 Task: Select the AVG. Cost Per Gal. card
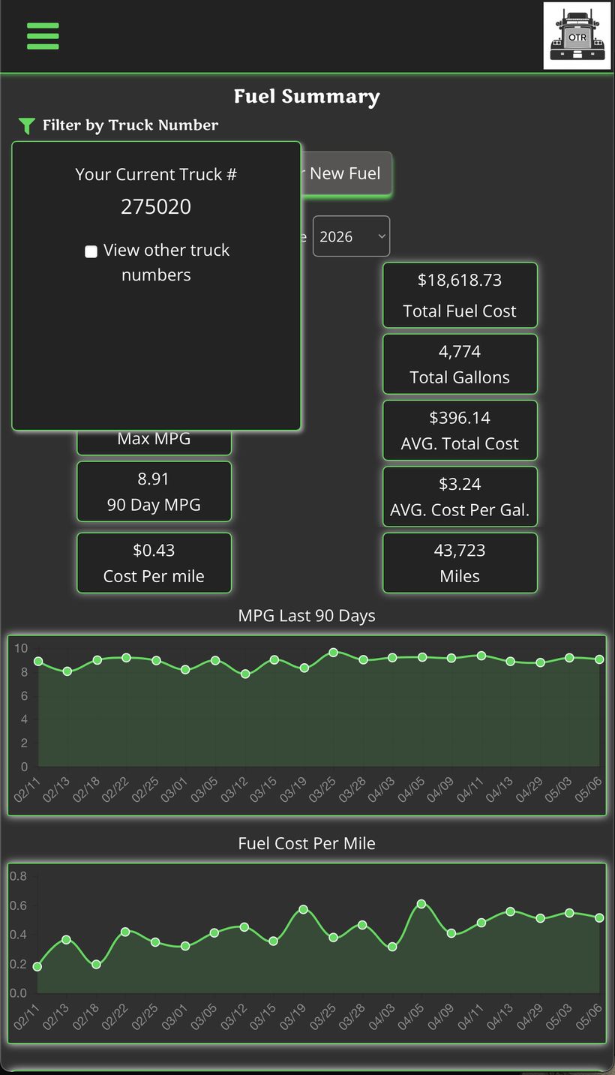[460, 497]
